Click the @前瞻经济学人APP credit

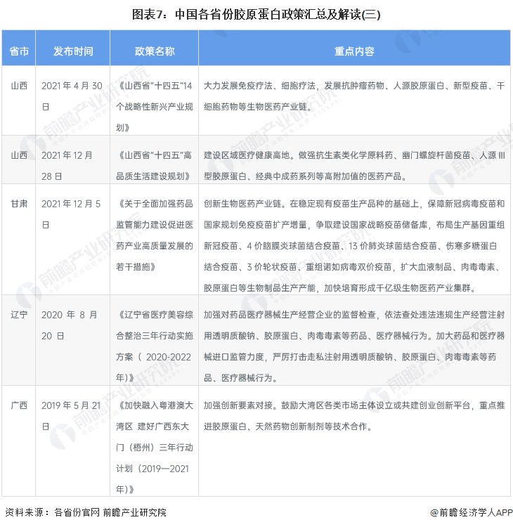point(472,512)
